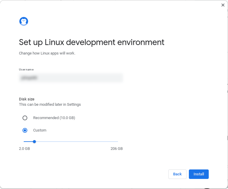The height and width of the screenshot is (189, 228).
Task: Click the 'Change how Linux apps will work' subtitle
Action: (x=47, y=53)
